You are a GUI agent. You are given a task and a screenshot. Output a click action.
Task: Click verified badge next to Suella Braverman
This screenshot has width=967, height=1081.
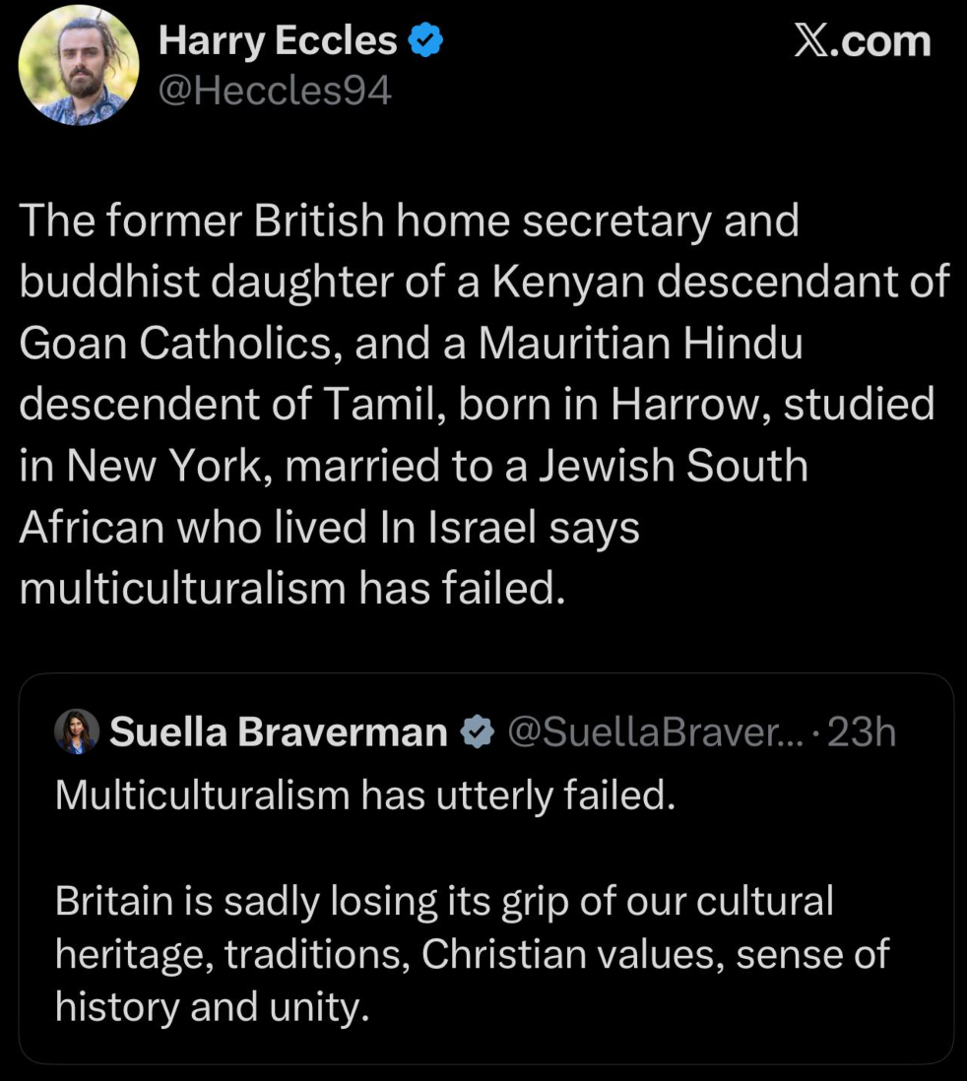478,732
